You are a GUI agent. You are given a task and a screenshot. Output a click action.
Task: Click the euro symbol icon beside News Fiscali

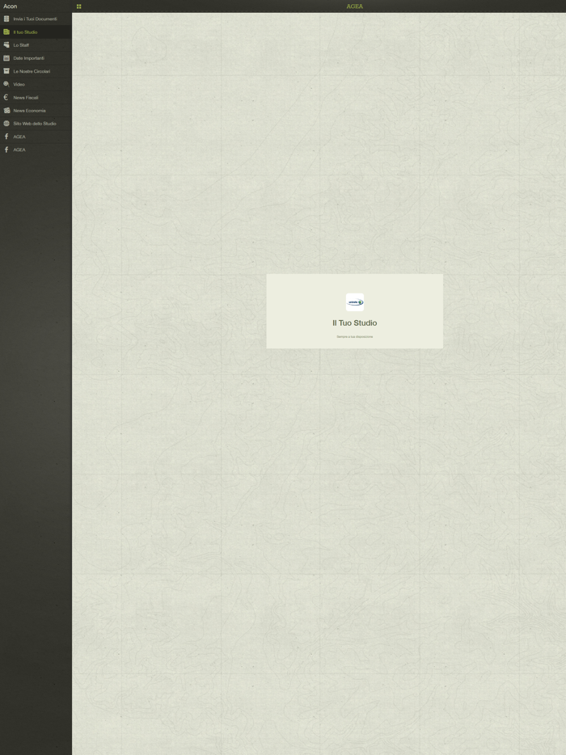click(x=6, y=97)
